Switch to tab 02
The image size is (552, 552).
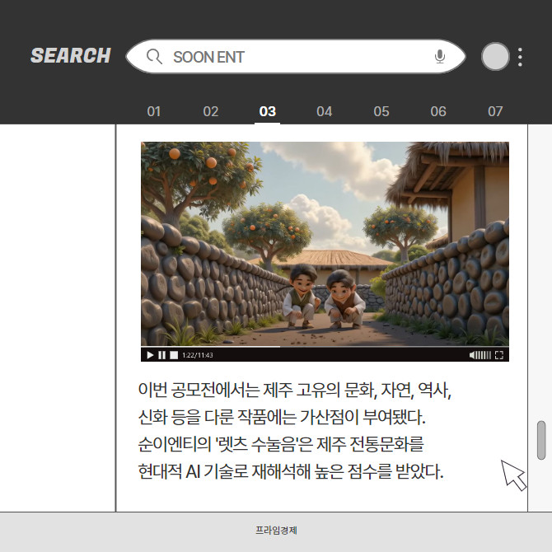211,111
